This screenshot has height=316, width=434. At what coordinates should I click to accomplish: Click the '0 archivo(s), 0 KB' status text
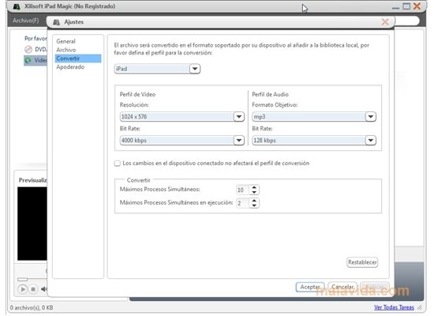(32, 307)
